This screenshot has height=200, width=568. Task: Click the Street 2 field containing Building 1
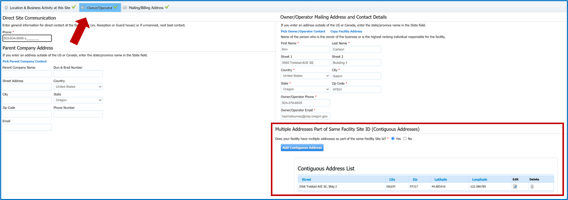(357, 63)
